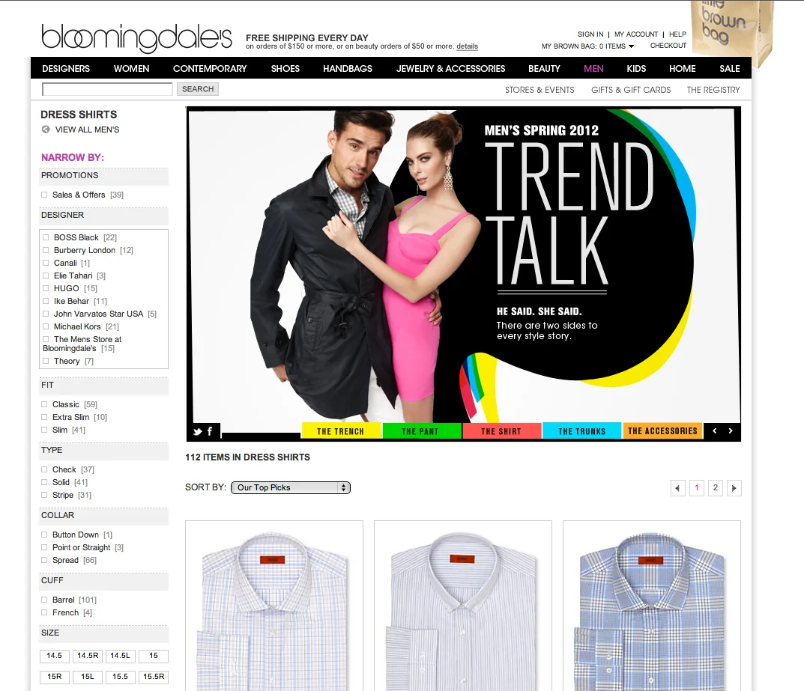
Task: Select the HUGO designer checkbox
Action: click(46, 288)
